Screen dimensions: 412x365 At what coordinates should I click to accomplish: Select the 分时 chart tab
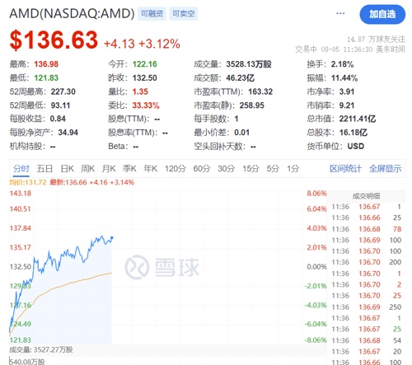(x=21, y=168)
